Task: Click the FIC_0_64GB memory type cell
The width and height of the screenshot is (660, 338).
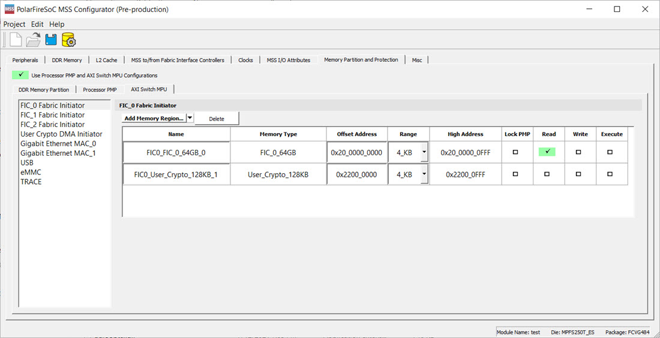Action: (278, 152)
